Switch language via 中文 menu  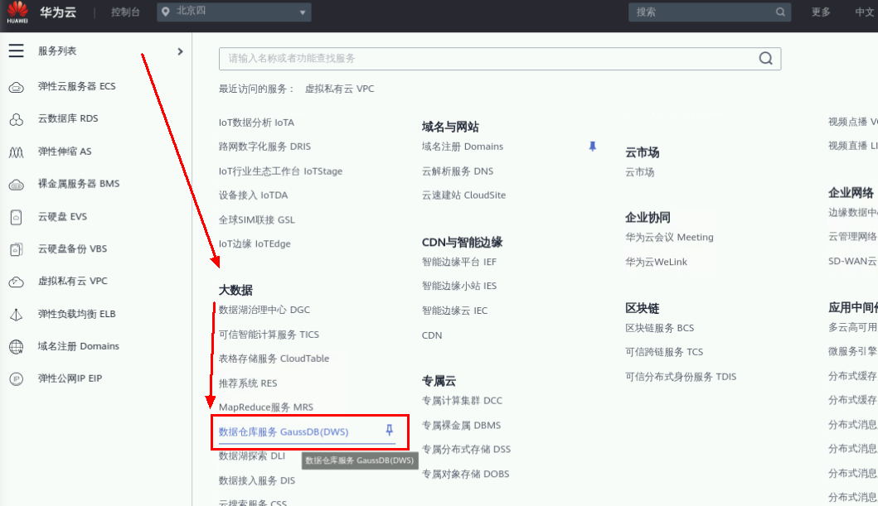[x=865, y=12]
